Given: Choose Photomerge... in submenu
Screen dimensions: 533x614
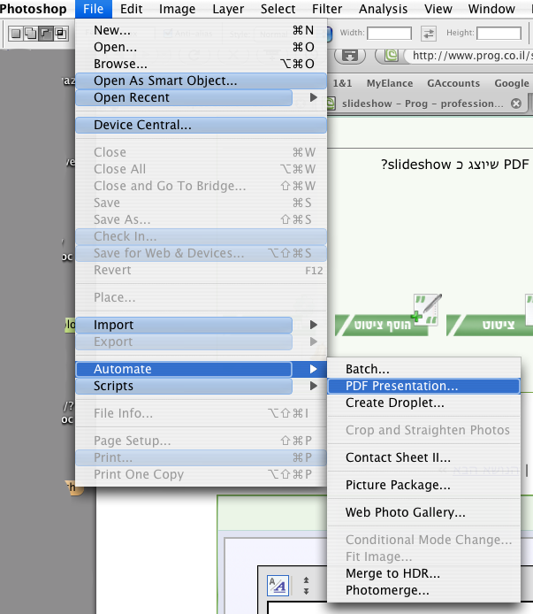Looking at the screenshot, I should [x=423, y=590].
